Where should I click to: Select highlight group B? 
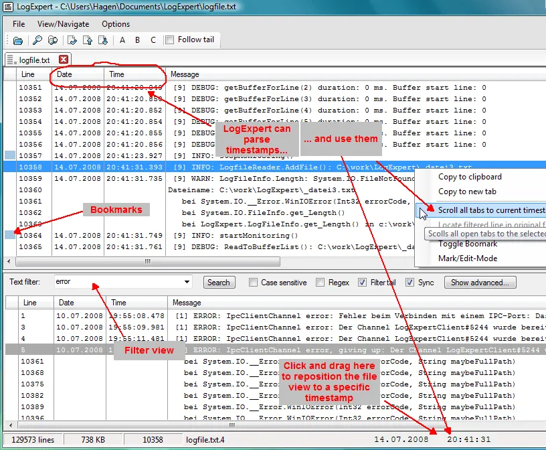coord(136,40)
